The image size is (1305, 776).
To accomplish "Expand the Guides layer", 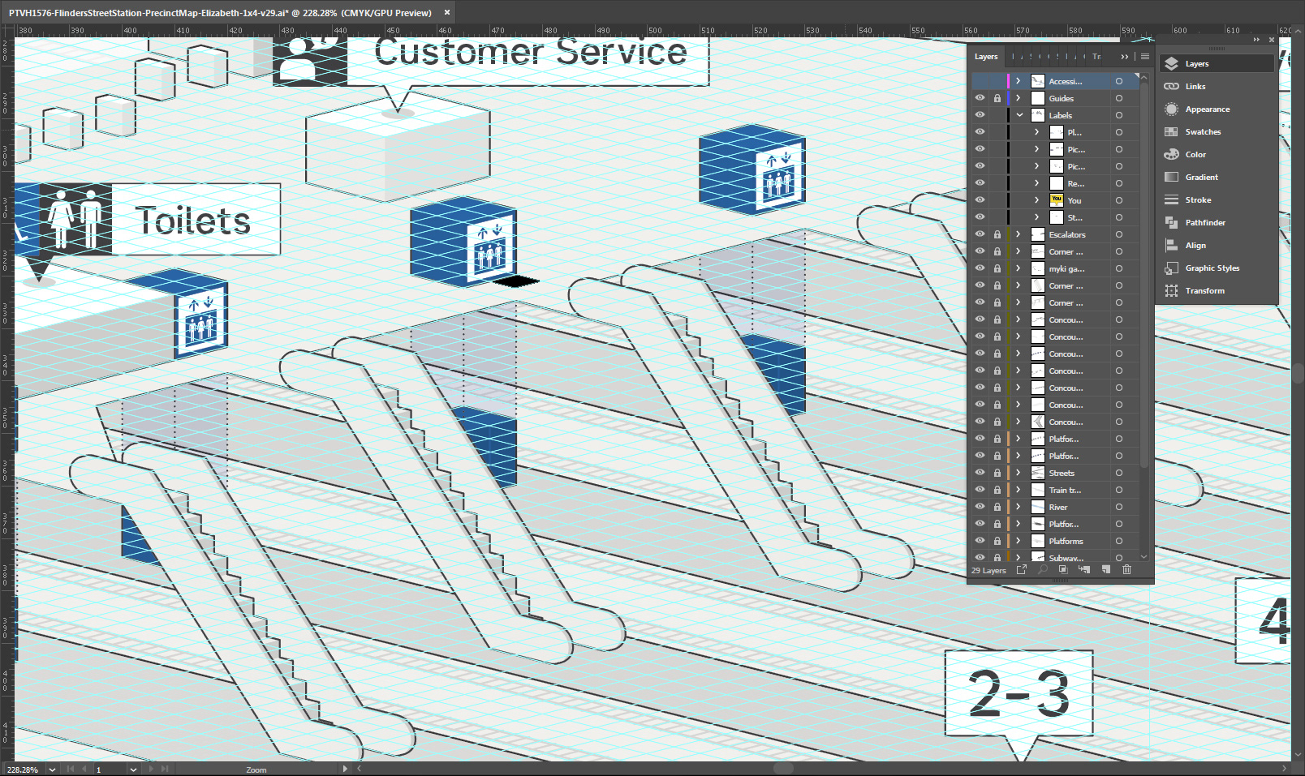I will (x=1019, y=98).
